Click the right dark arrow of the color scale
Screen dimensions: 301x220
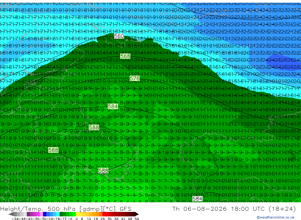(137, 214)
